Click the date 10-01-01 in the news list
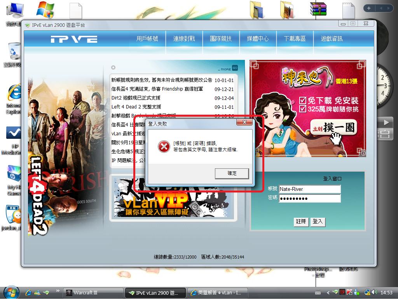398x299 pixels. pyautogui.click(x=224, y=80)
